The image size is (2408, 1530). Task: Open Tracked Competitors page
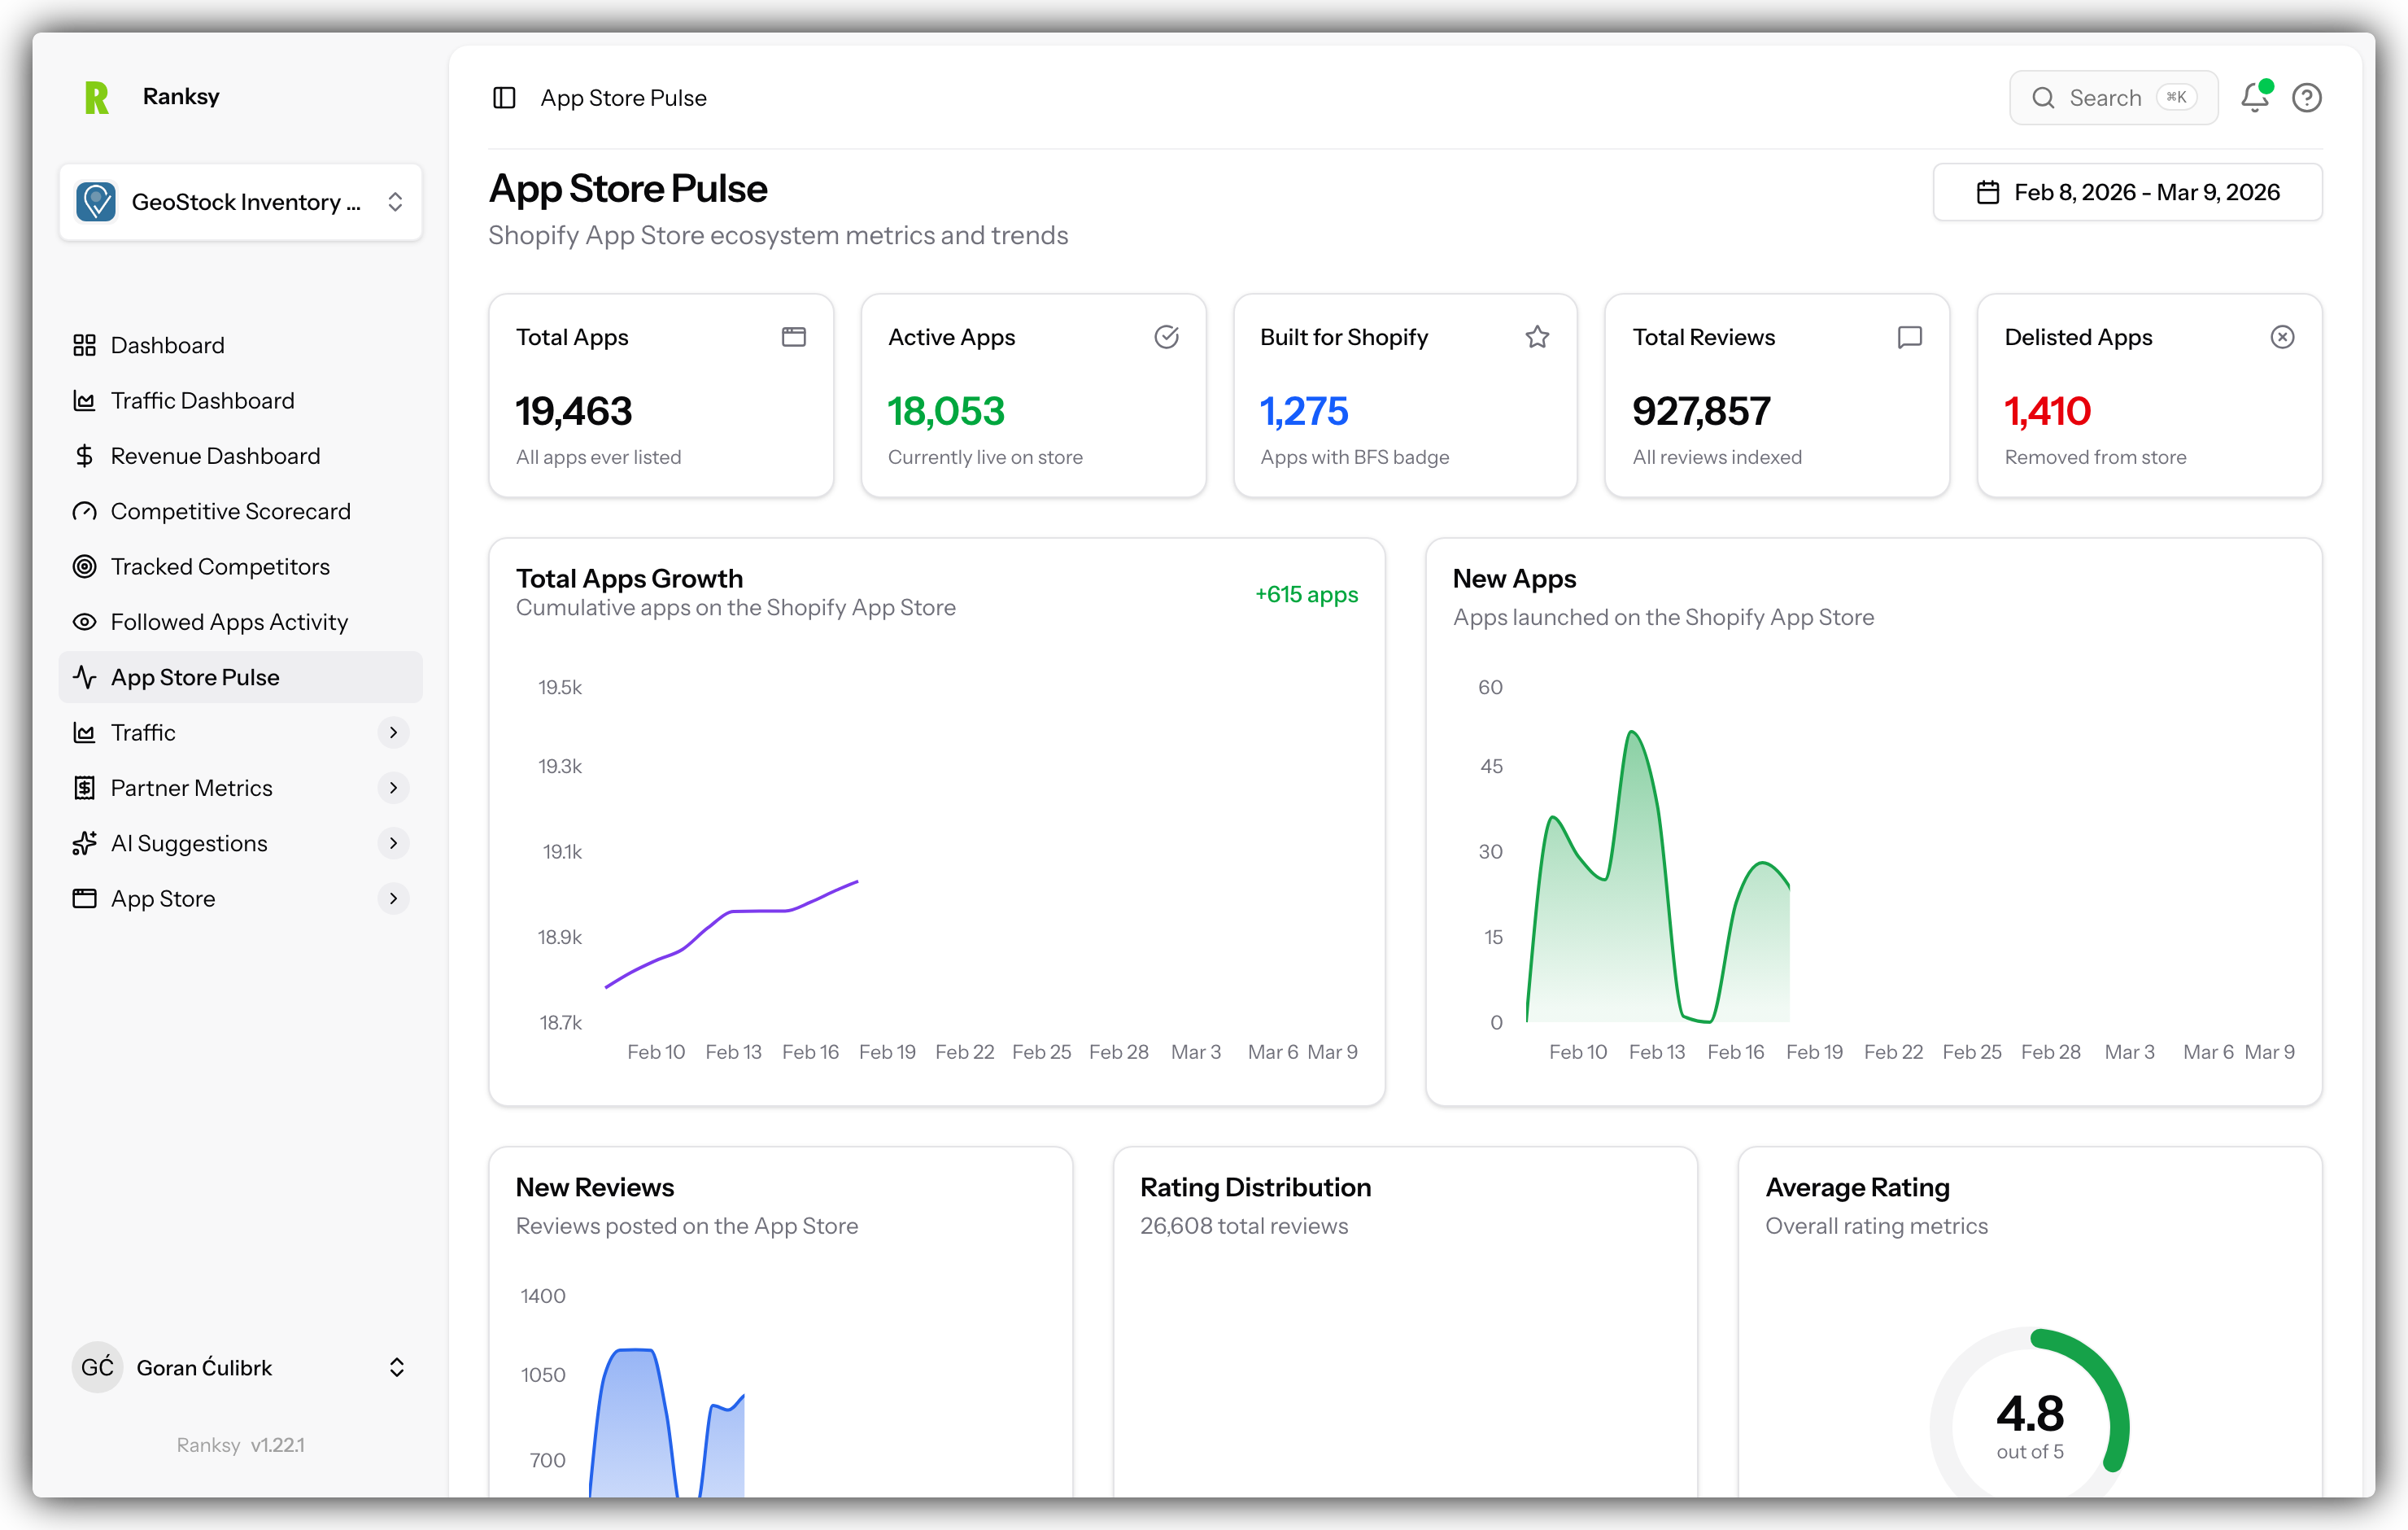[241, 566]
